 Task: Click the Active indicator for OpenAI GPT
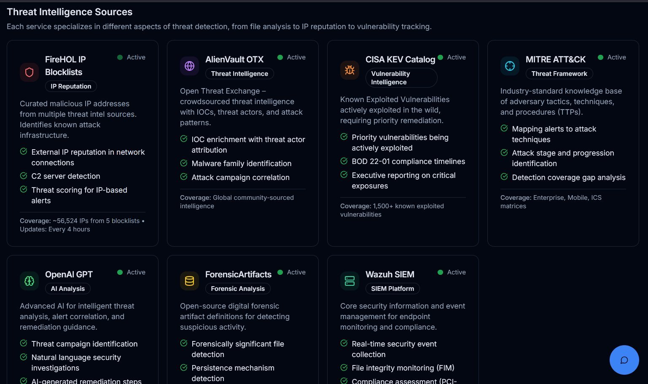point(120,272)
